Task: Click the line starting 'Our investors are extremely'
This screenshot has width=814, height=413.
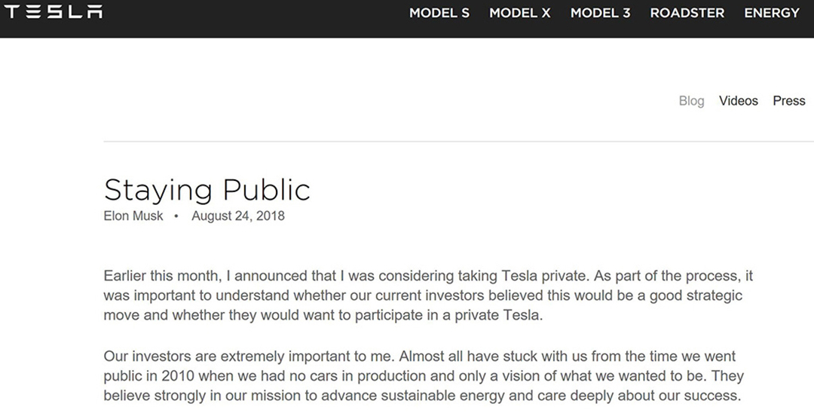Action: point(419,356)
